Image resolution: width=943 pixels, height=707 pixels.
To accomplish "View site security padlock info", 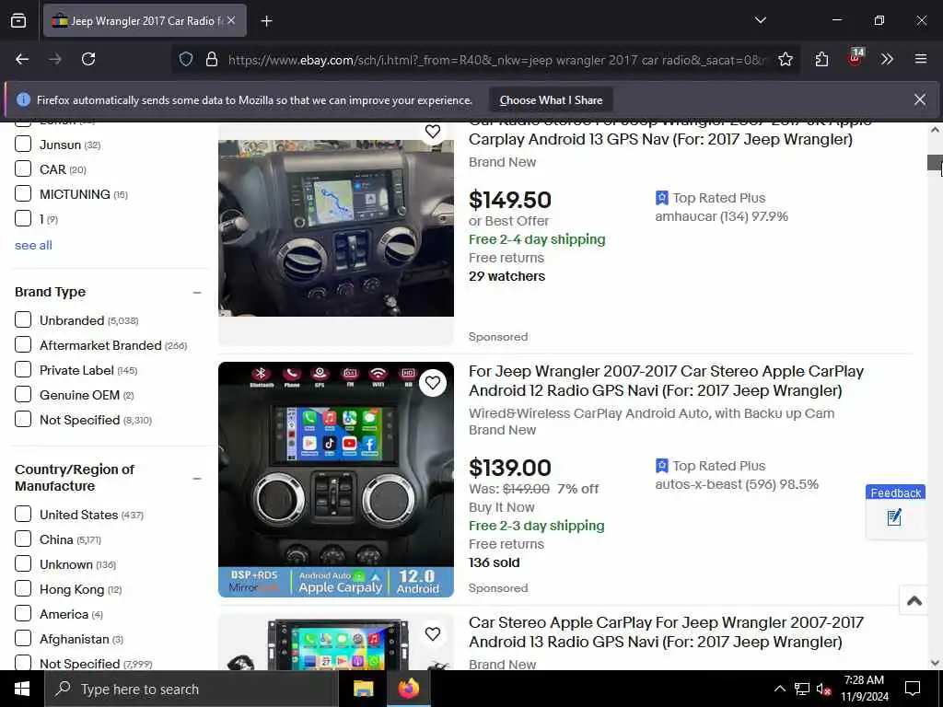I will point(212,60).
